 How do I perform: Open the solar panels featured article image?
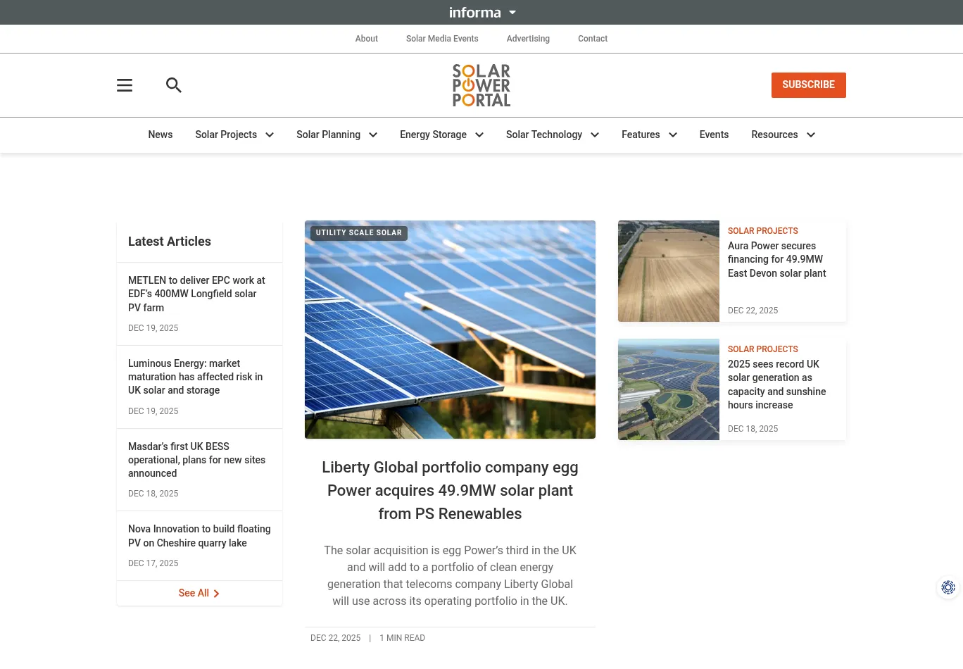[x=450, y=338]
